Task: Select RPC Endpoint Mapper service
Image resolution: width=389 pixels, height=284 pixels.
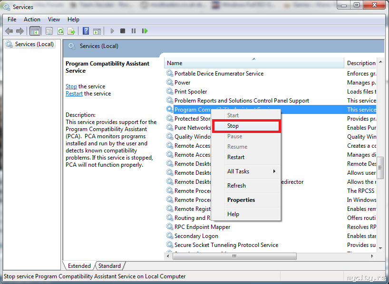Action: [271, 227]
